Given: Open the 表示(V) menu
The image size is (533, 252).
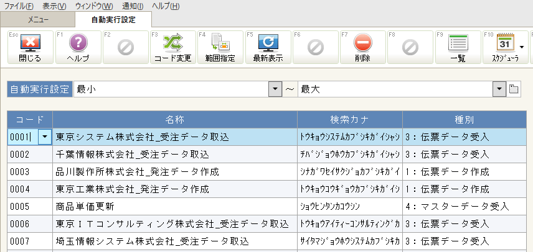Looking at the screenshot, I should click(x=54, y=6).
